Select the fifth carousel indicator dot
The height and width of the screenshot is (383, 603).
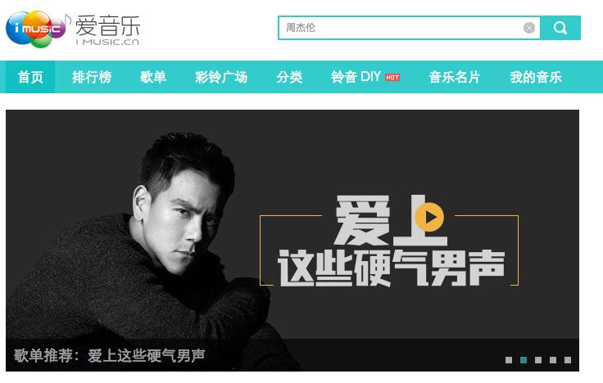[x=568, y=360]
